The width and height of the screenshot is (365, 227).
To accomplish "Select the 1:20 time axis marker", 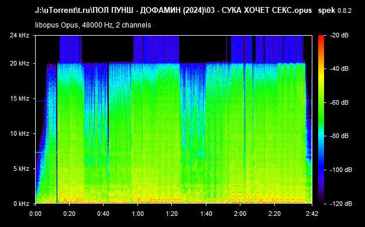I will [172, 214].
